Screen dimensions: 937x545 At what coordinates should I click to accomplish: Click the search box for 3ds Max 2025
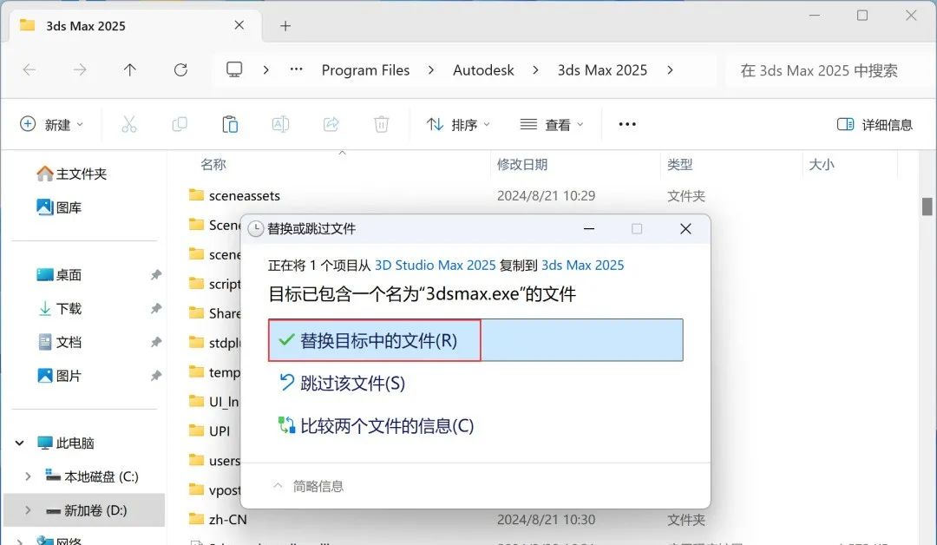[x=829, y=70]
